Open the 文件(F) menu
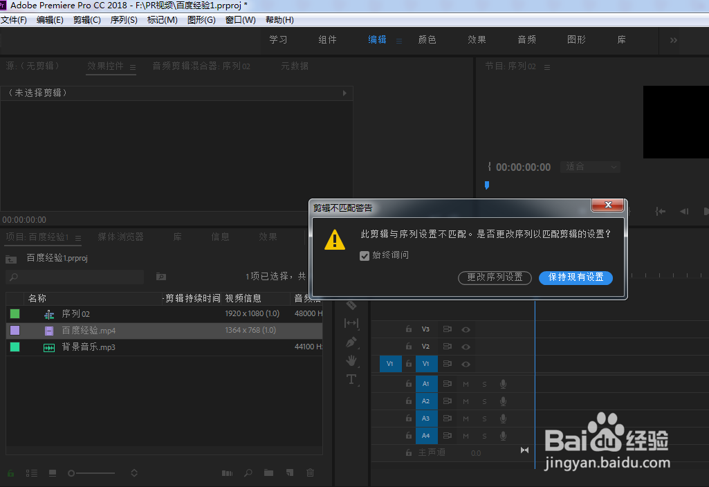The width and height of the screenshot is (709, 487). [14, 20]
